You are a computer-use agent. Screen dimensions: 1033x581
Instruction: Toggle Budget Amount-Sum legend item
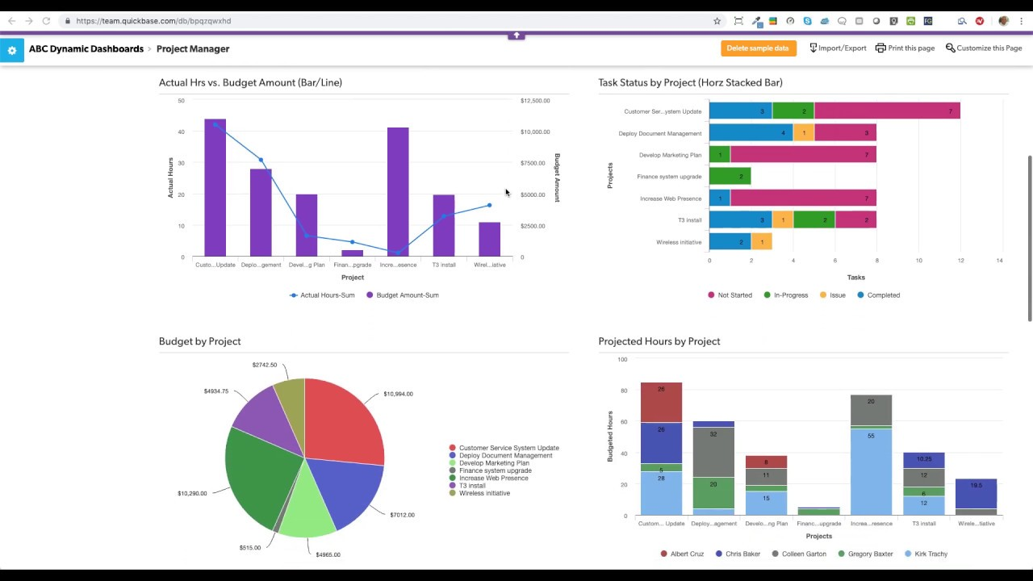pos(403,295)
